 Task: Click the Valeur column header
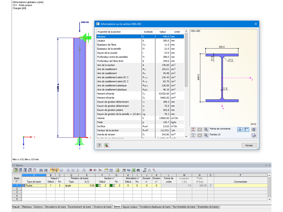pos(163,32)
